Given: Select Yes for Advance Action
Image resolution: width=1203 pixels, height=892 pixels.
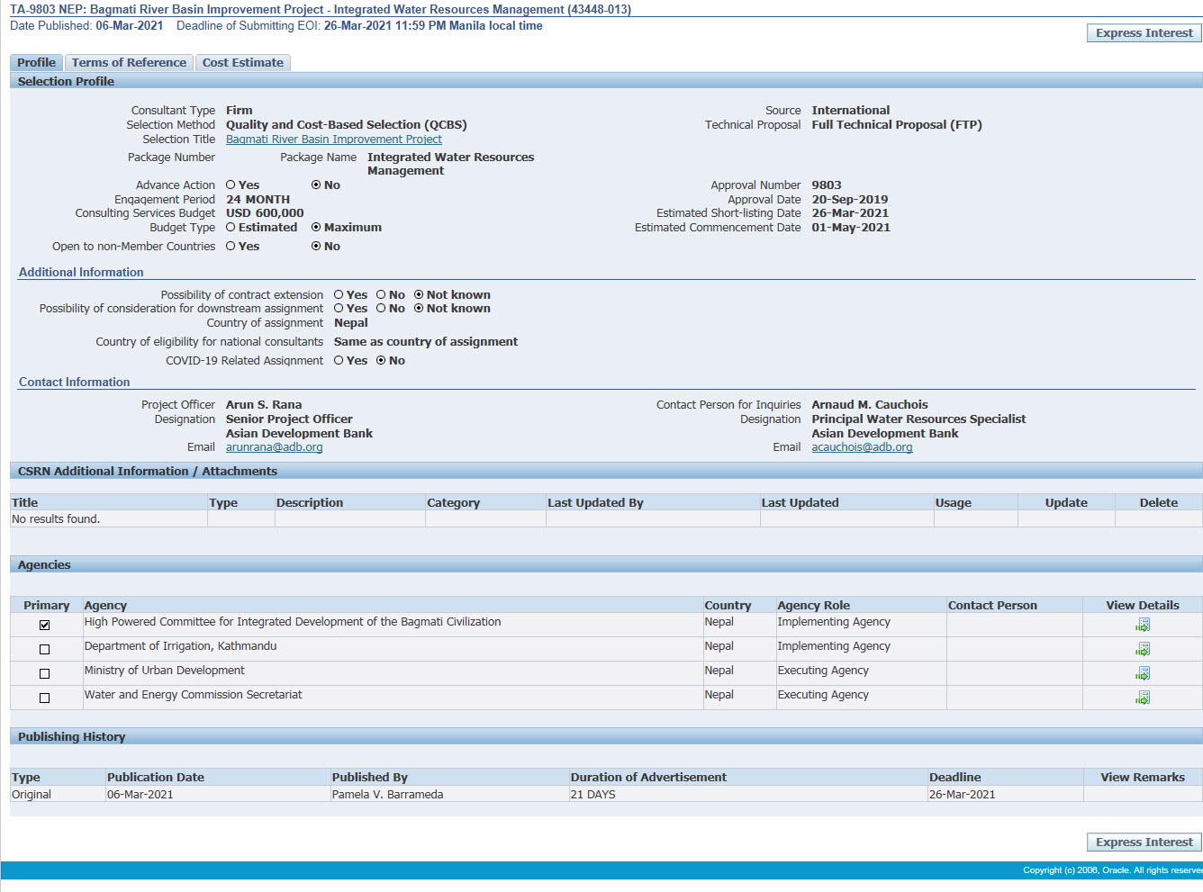Looking at the screenshot, I should pos(231,185).
